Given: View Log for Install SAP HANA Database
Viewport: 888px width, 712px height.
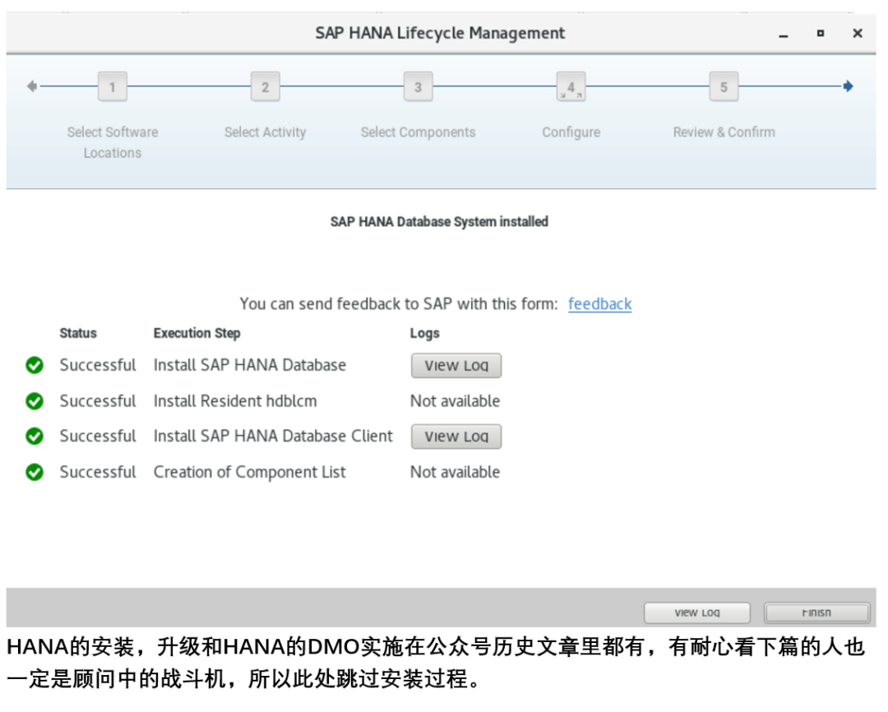Looking at the screenshot, I should 456,366.
